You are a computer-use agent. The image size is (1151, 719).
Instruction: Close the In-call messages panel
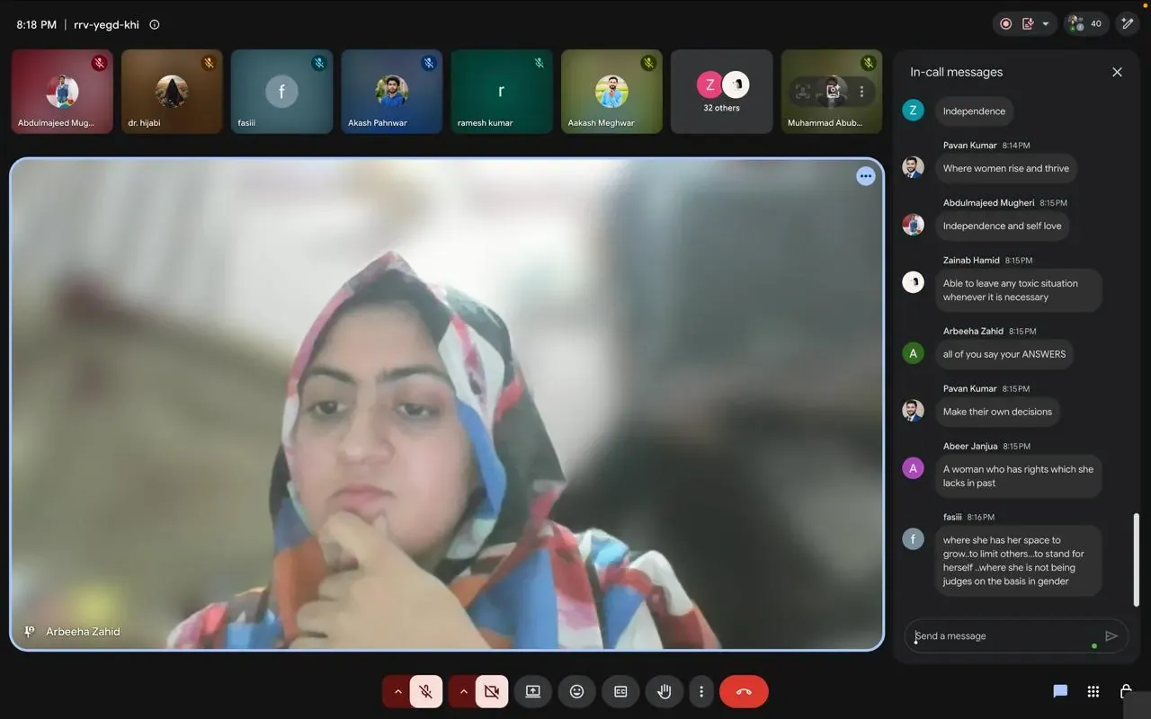point(1117,72)
